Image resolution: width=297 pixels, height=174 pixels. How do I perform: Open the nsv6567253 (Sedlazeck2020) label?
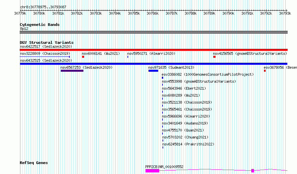click(x=86, y=67)
